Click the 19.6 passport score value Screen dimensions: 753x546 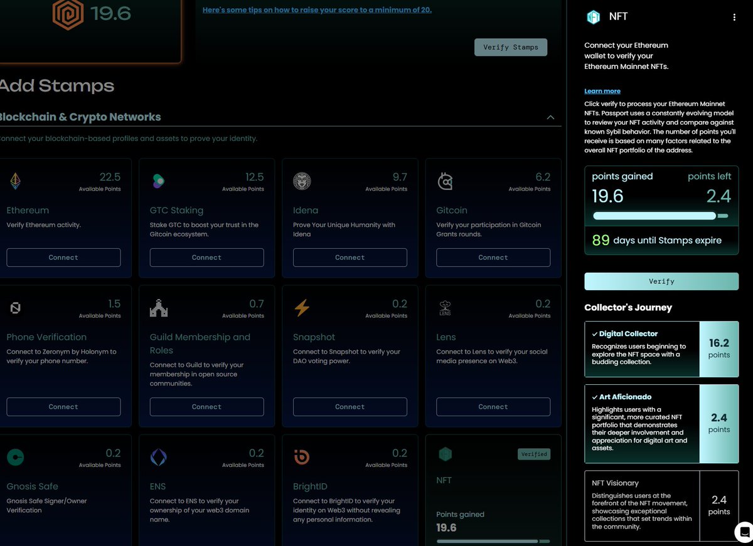[110, 13]
